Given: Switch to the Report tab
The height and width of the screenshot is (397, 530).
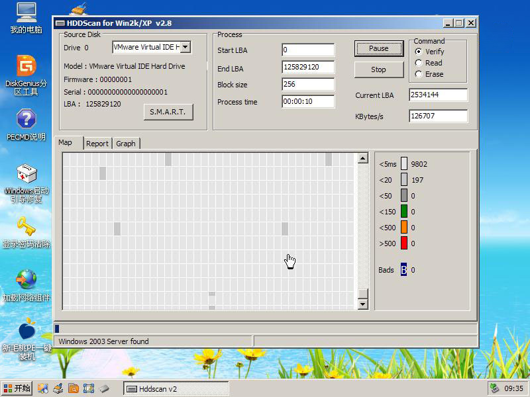Looking at the screenshot, I should tap(97, 144).
